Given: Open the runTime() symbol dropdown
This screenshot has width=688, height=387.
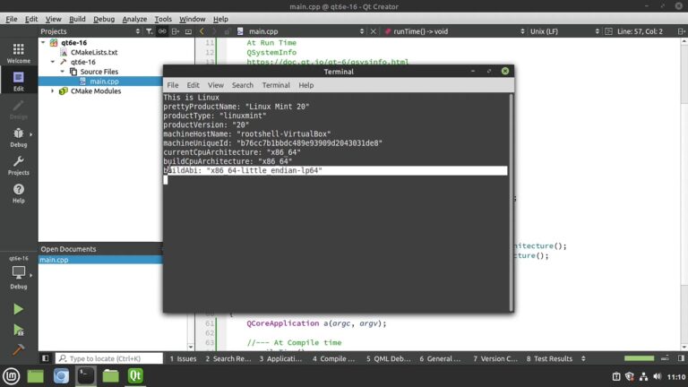Looking at the screenshot, I should coord(454,31).
